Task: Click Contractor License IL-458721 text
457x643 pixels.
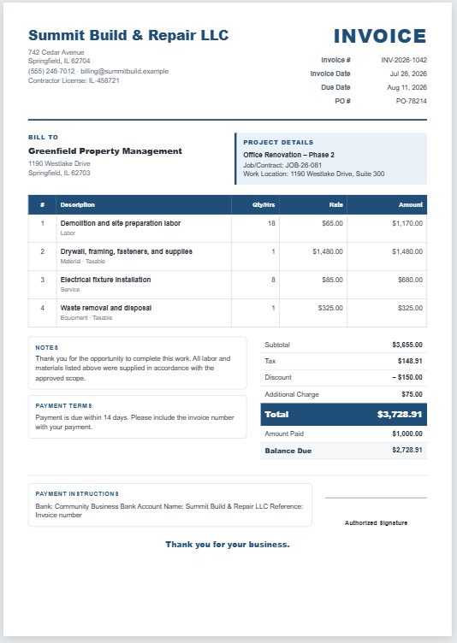Action: point(74,80)
